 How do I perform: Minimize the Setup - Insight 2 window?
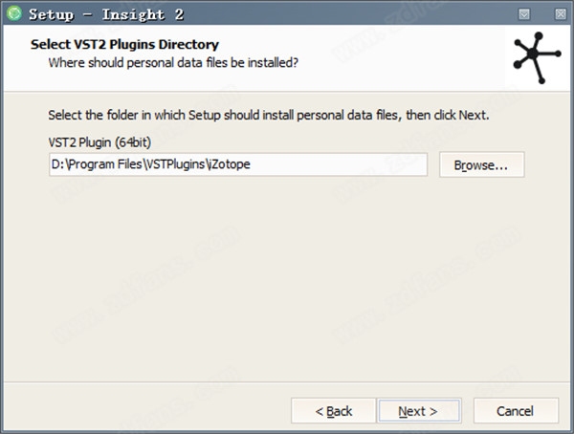tap(524, 14)
